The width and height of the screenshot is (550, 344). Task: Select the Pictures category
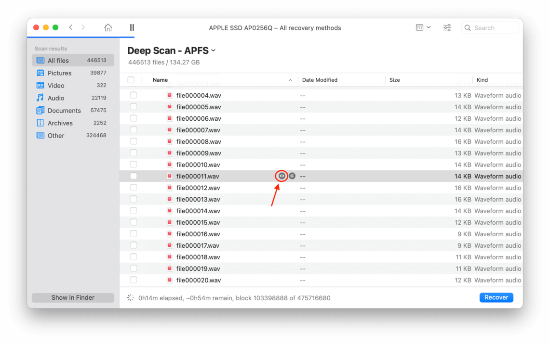coord(73,73)
